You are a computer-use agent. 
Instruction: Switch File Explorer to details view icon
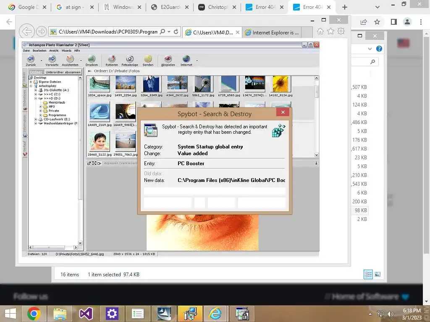(x=368, y=274)
